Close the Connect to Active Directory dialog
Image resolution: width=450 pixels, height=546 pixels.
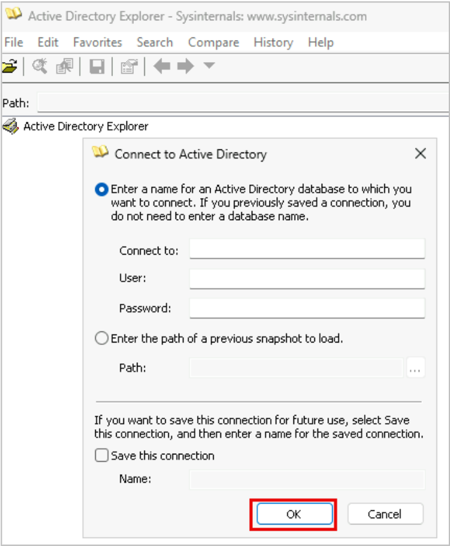point(420,154)
